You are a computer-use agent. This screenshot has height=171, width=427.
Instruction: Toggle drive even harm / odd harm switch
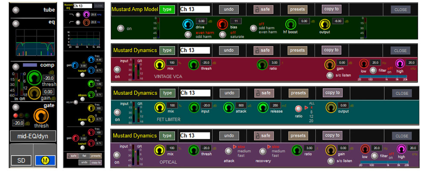click(x=188, y=35)
